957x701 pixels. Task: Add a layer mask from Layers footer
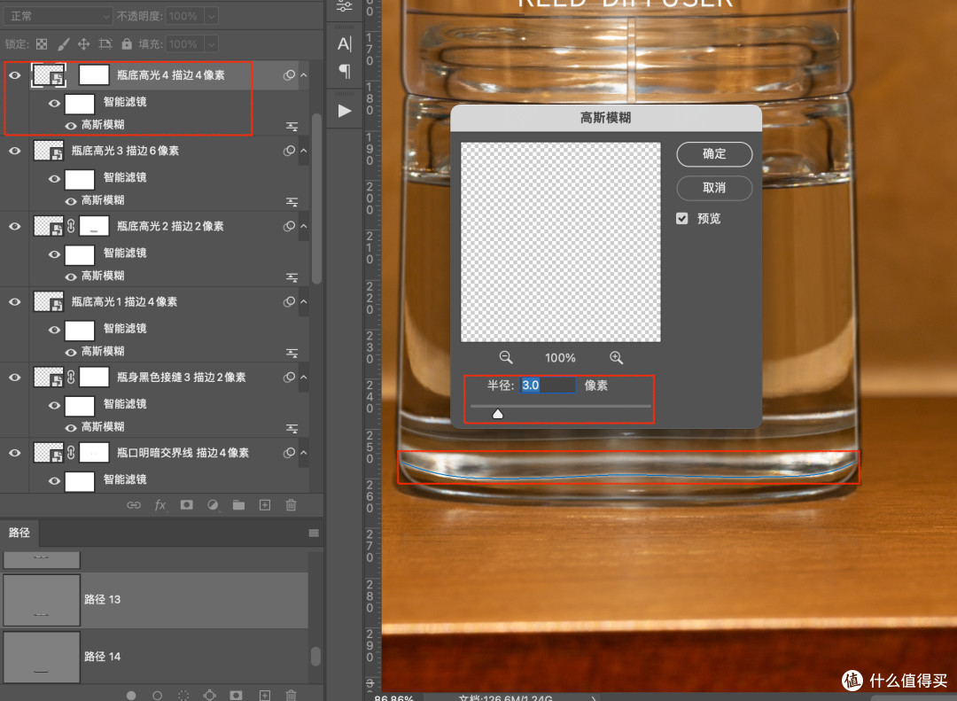186,505
